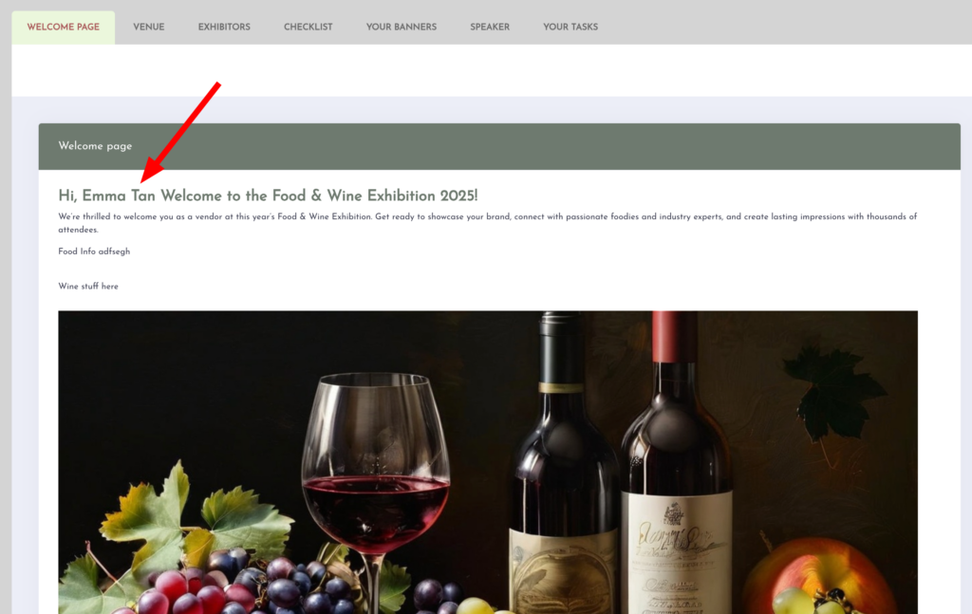972x614 pixels.
Task: Click the 'Hi, Emma Tan Welcome' heading
Action: 268,195
